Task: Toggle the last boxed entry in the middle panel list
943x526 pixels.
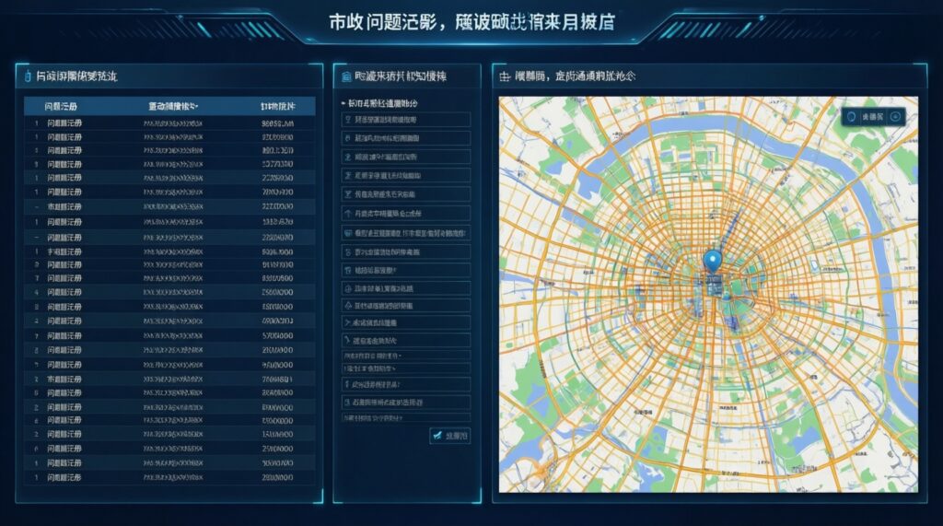Action: [x=406, y=402]
